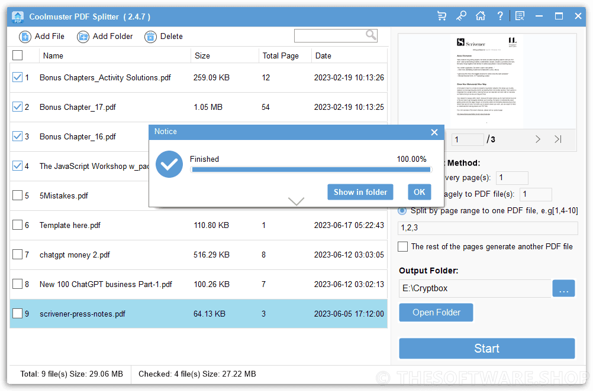This screenshot has height=391, width=593.
Task: Check scrivener-press-notes.pdf checkbox
Action: click(x=17, y=313)
